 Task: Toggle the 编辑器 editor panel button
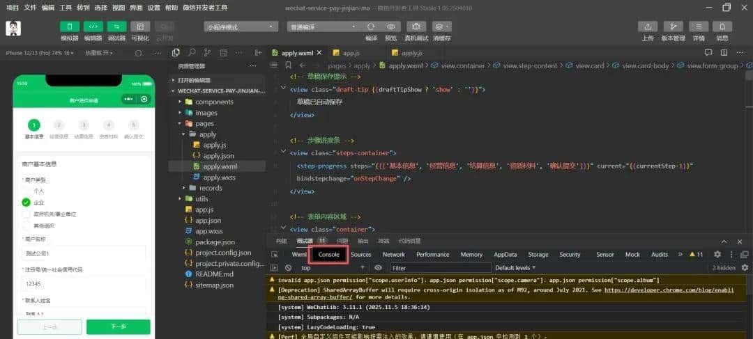[x=93, y=26]
